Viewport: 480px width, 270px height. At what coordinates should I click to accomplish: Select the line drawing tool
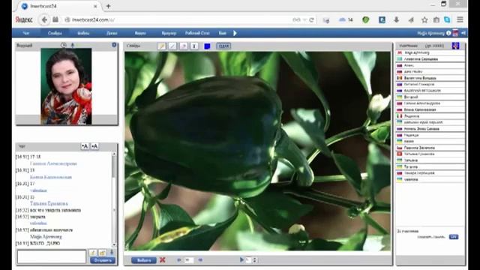coord(172,46)
